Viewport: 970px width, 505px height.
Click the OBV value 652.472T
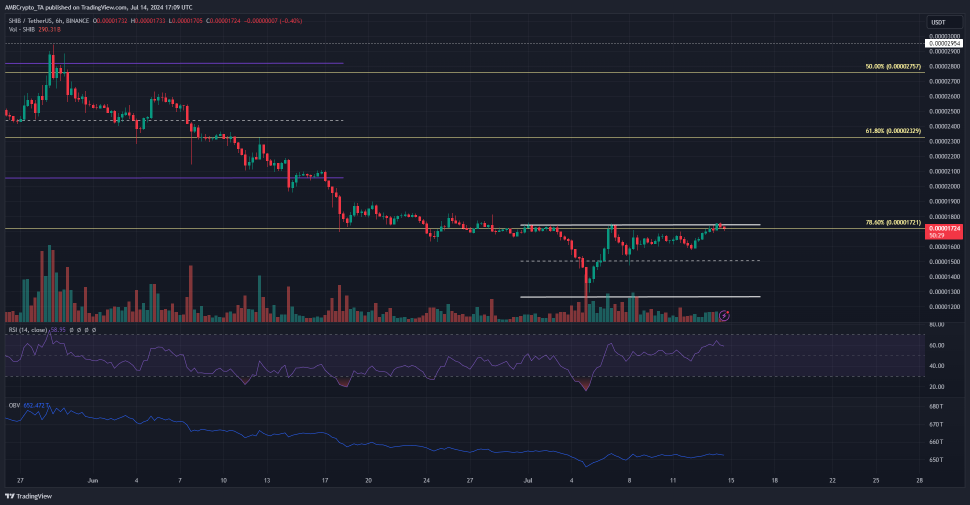tap(36, 405)
